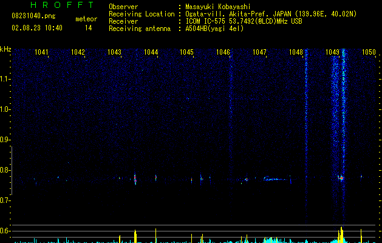This screenshot has height=243, width=382.
Task: Click the 1.0 kHz frequency label
Action: 5,109
